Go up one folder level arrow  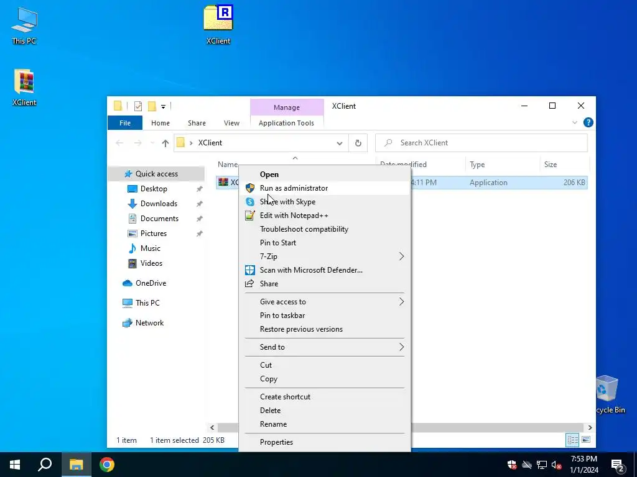[x=165, y=143]
